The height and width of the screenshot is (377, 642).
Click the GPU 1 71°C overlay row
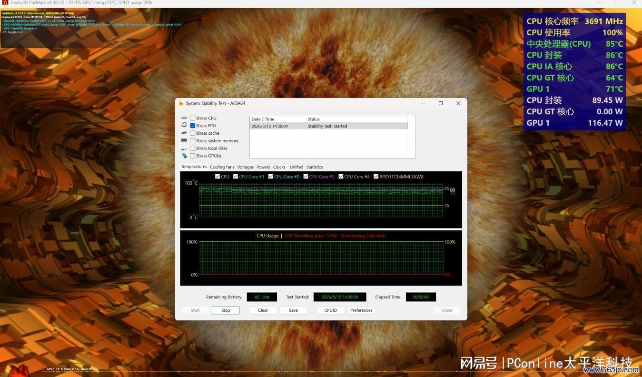574,89
